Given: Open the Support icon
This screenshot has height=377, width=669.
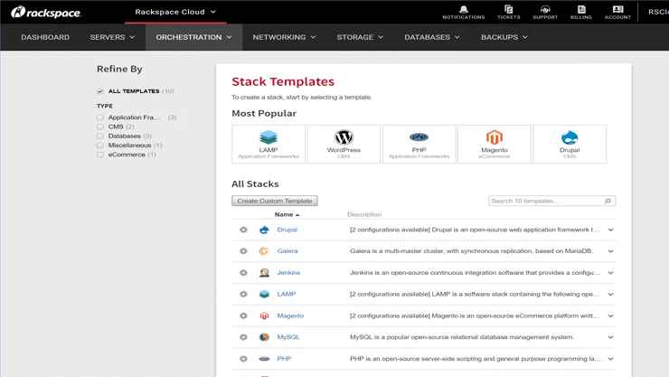Looking at the screenshot, I should point(545,12).
